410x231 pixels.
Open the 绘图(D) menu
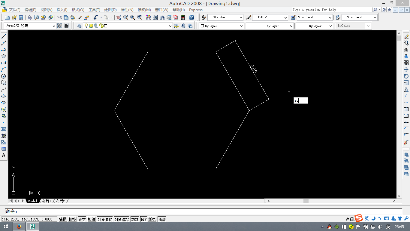click(110, 10)
